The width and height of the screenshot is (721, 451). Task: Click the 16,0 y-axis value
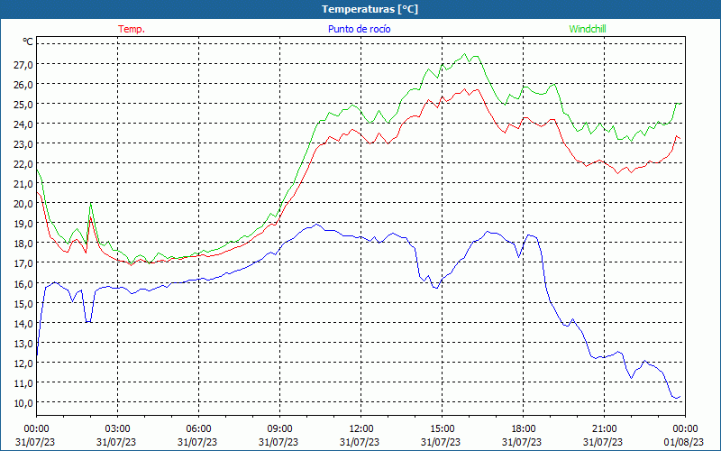(x=23, y=283)
